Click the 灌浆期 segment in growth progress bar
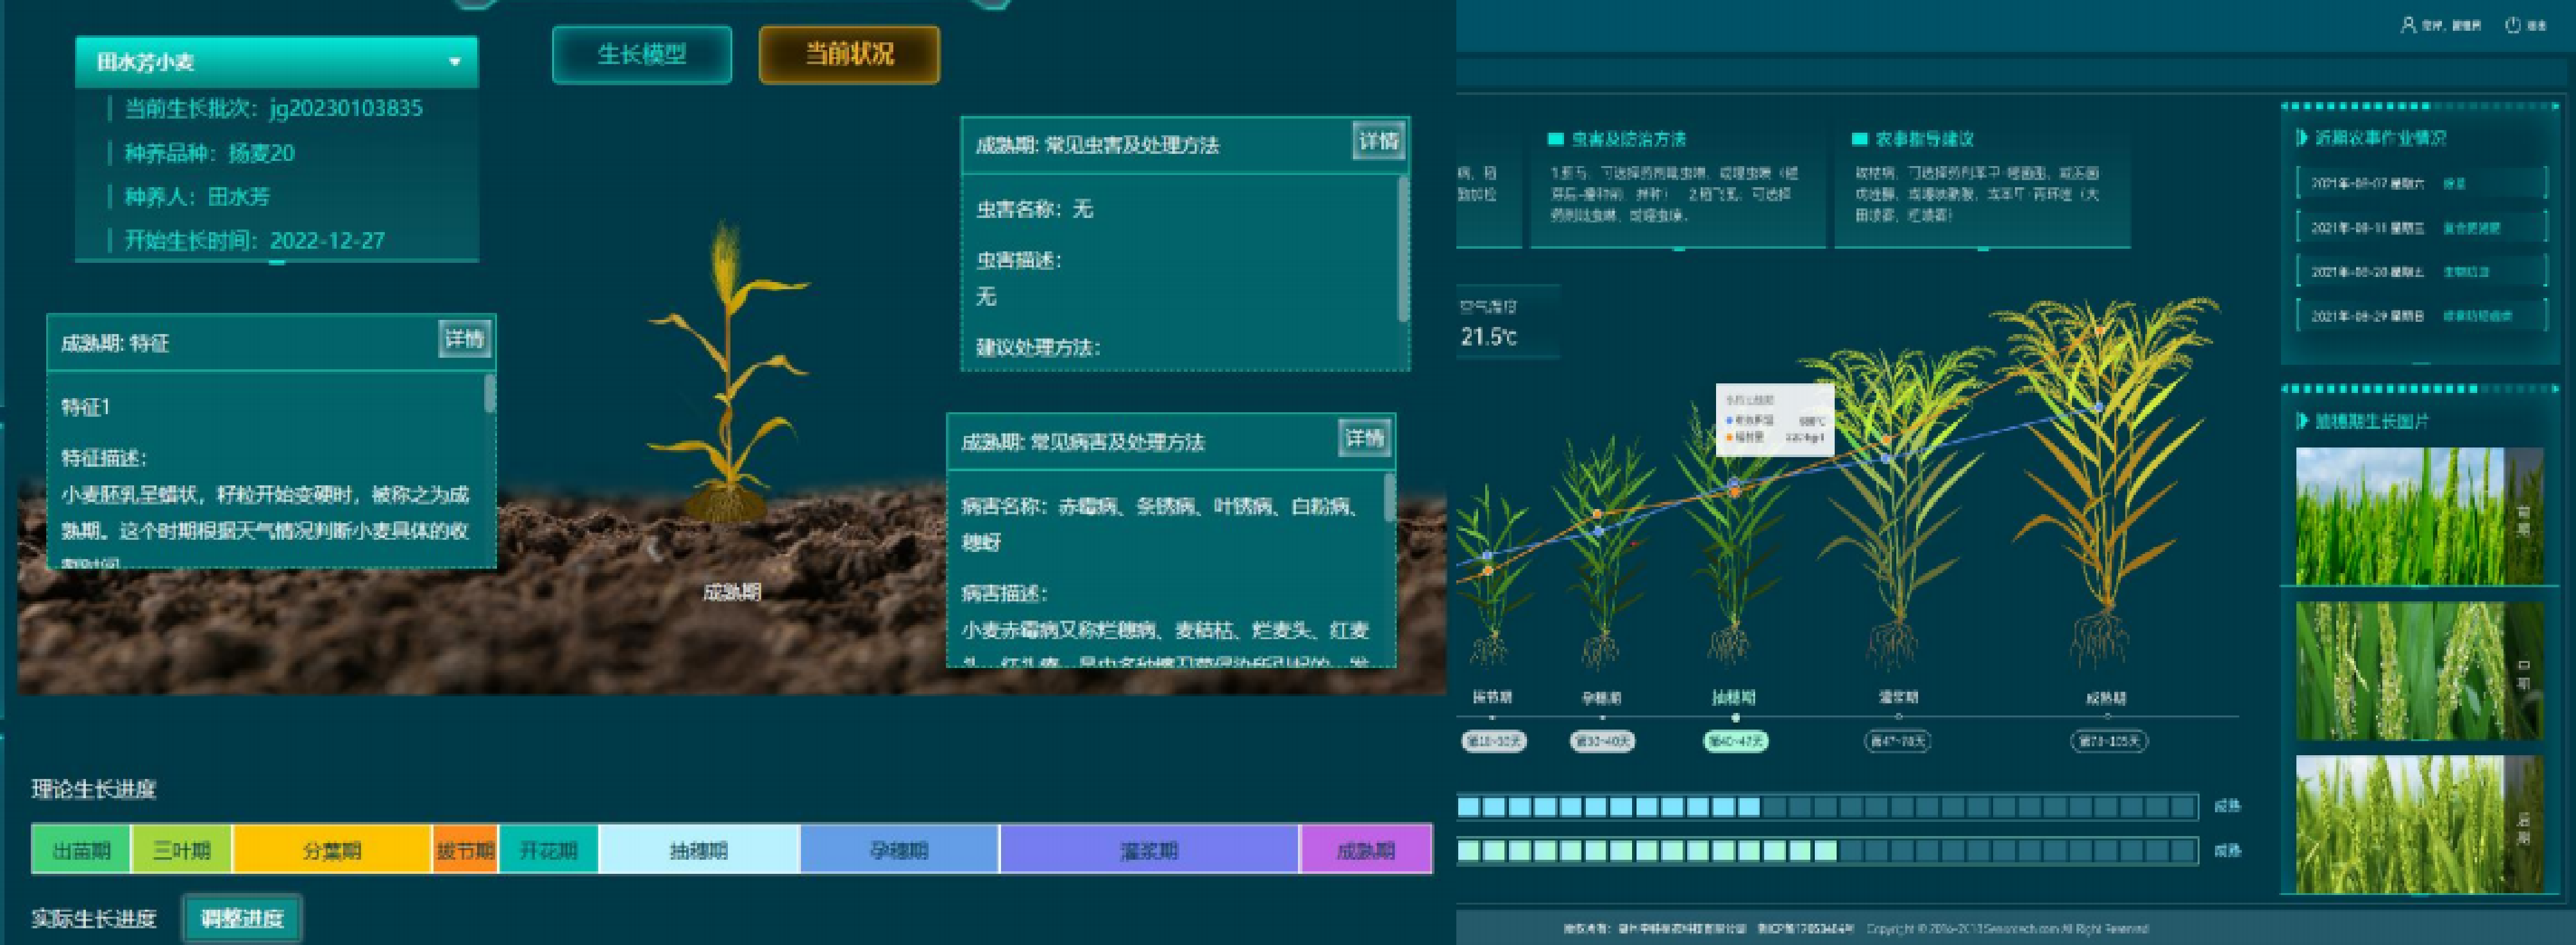Image resolution: width=2576 pixels, height=945 pixels. point(1149,850)
